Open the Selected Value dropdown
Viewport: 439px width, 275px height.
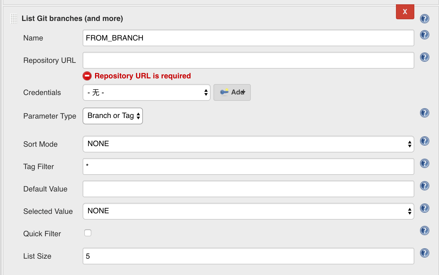(248, 211)
